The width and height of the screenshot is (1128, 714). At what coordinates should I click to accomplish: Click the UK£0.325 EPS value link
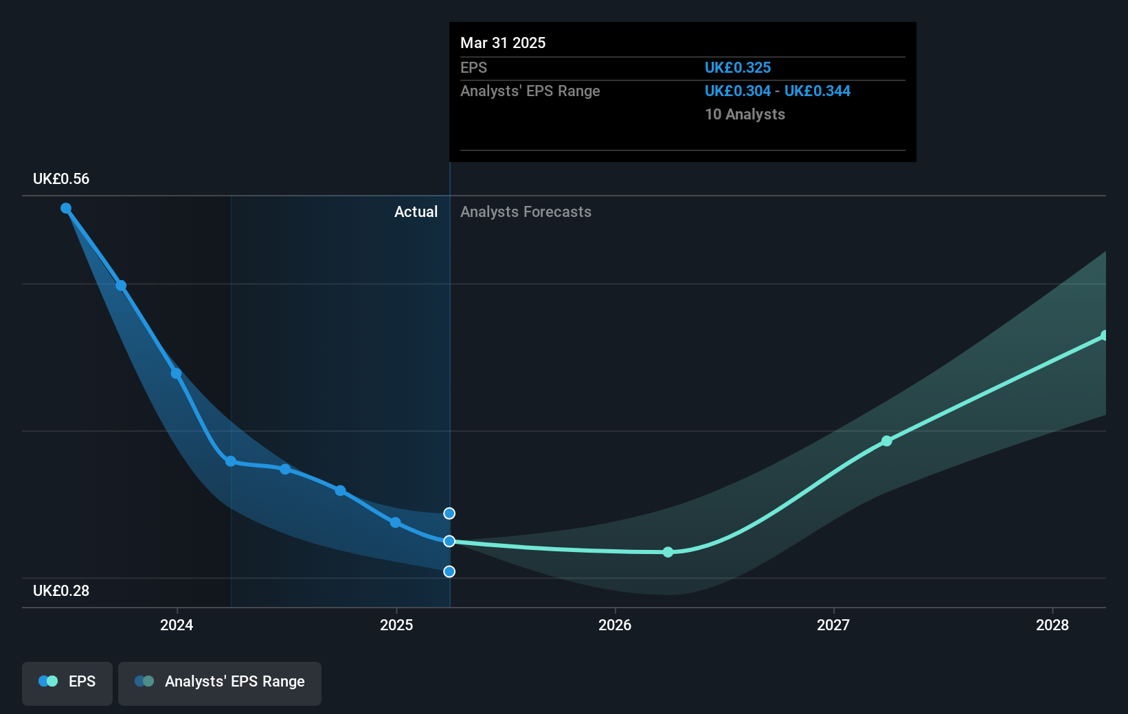(x=738, y=67)
